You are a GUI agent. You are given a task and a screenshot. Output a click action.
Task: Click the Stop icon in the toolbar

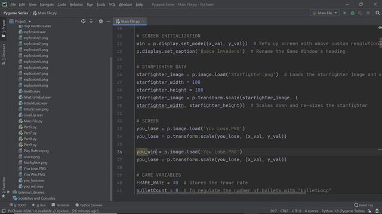[368, 13]
